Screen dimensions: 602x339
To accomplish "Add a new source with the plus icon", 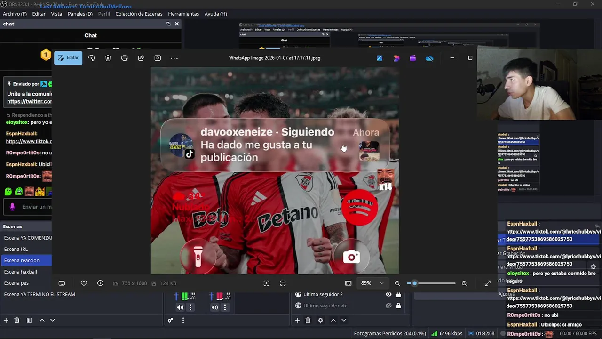I will [297, 320].
